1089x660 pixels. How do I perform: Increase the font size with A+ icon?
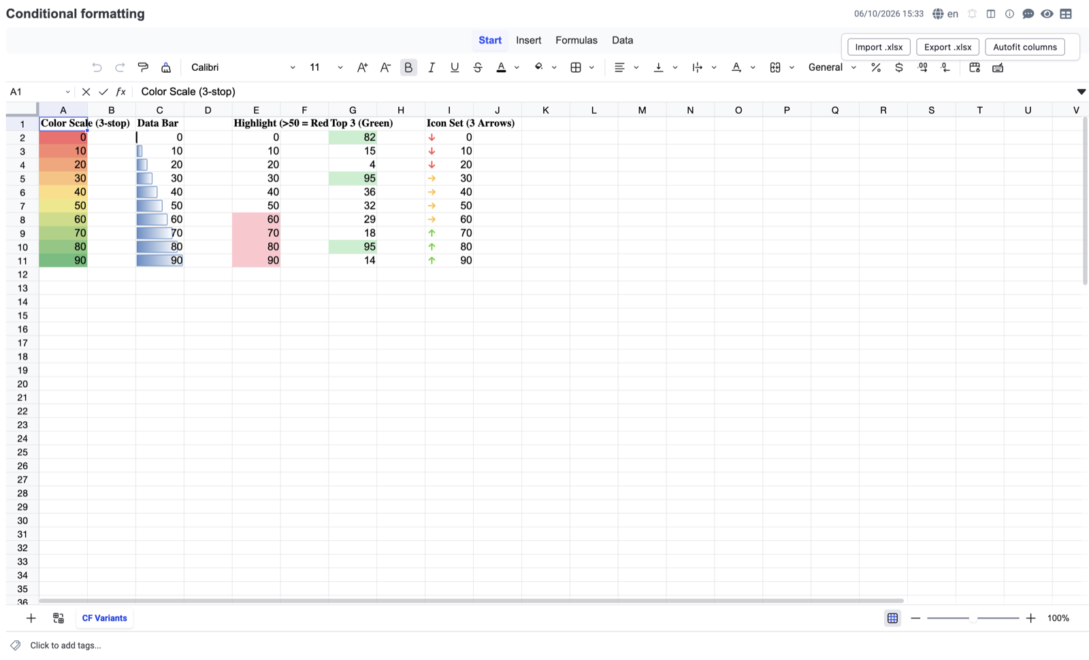click(362, 67)
